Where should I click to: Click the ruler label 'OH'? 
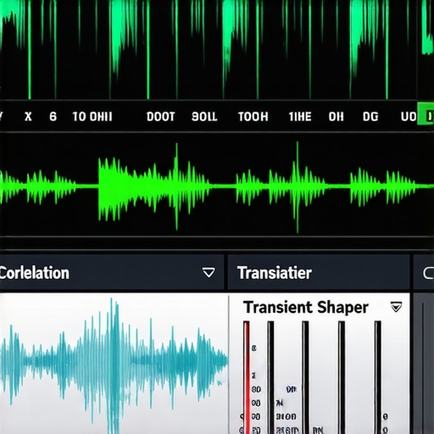336,117
